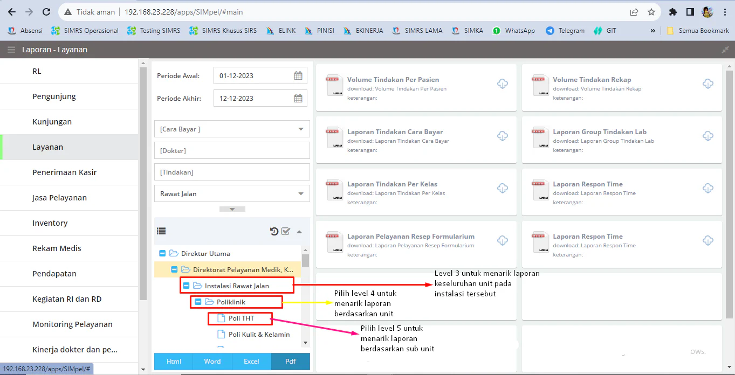Screen dimensions: 735x375
Task: Click the Laporan Pelayanan Resep Formularium PDF icon
Action: click(x=334, y=242)
